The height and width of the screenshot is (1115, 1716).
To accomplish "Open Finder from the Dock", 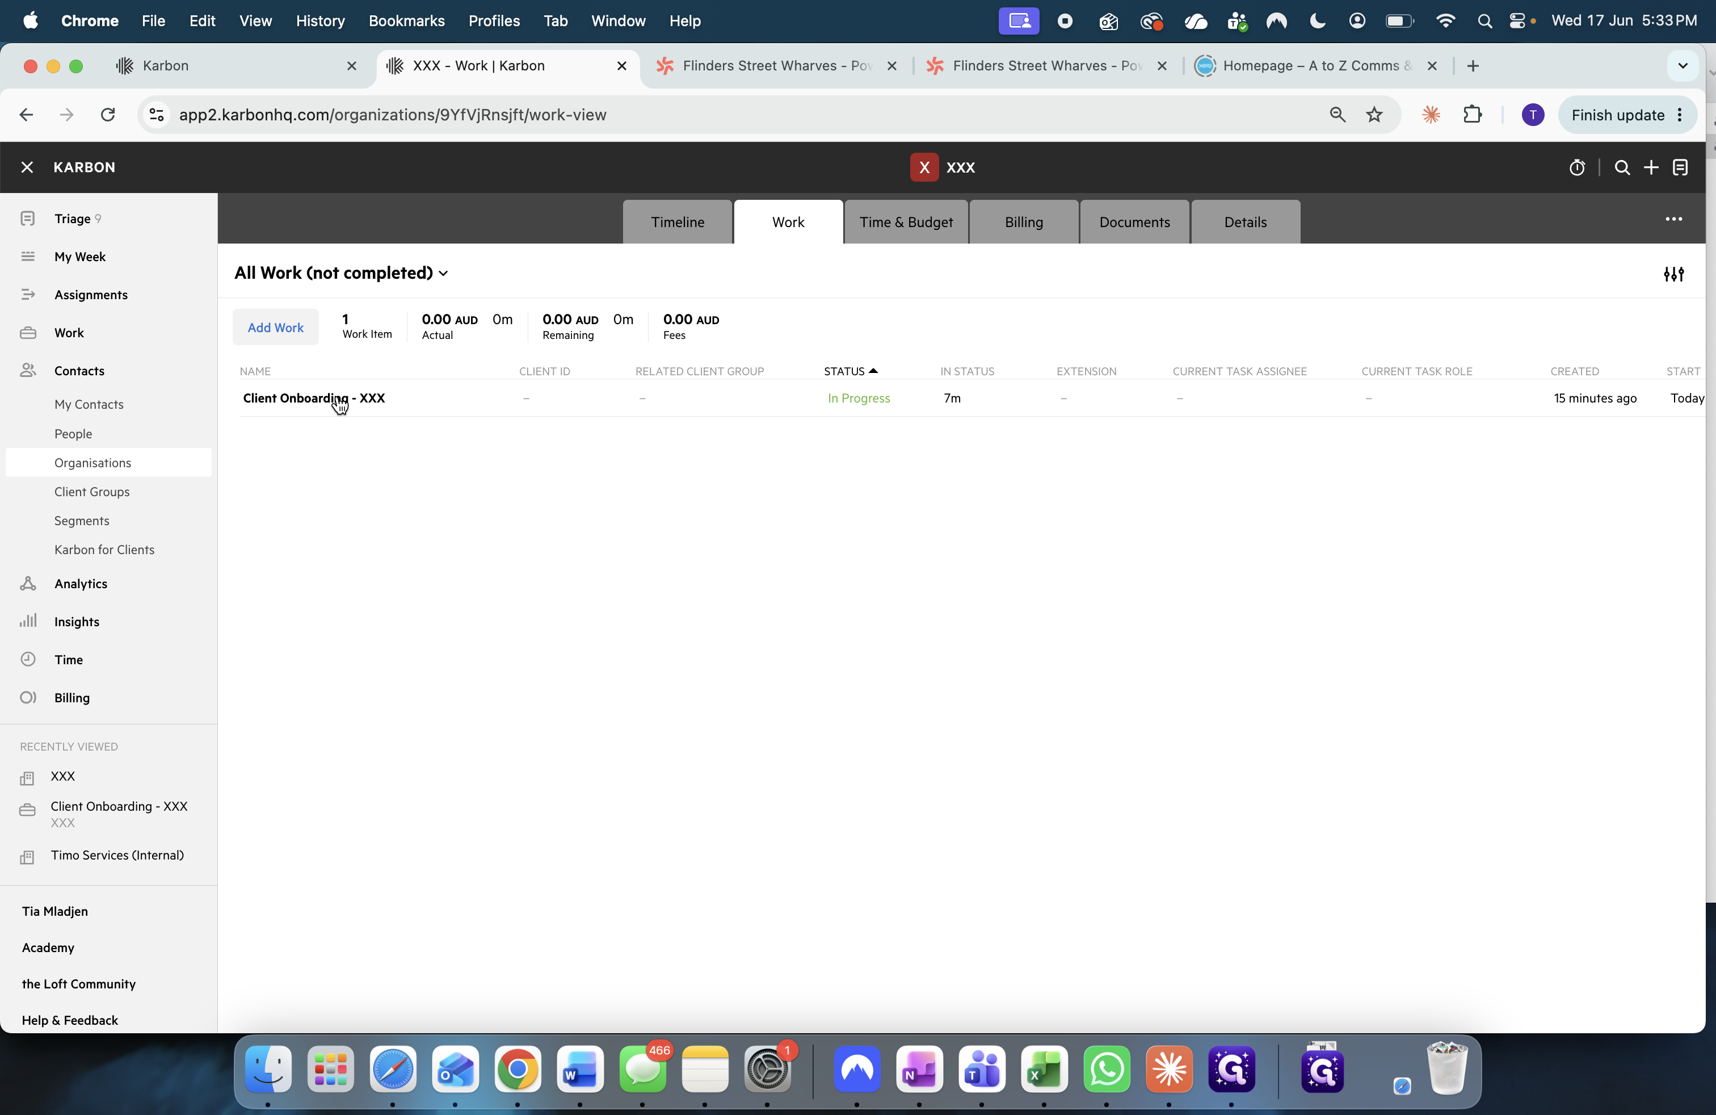I will [x=268, y=1069].
